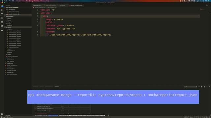
Task: Open mochareports folder in the explorer tree
Action: click(x=10, y=60)
